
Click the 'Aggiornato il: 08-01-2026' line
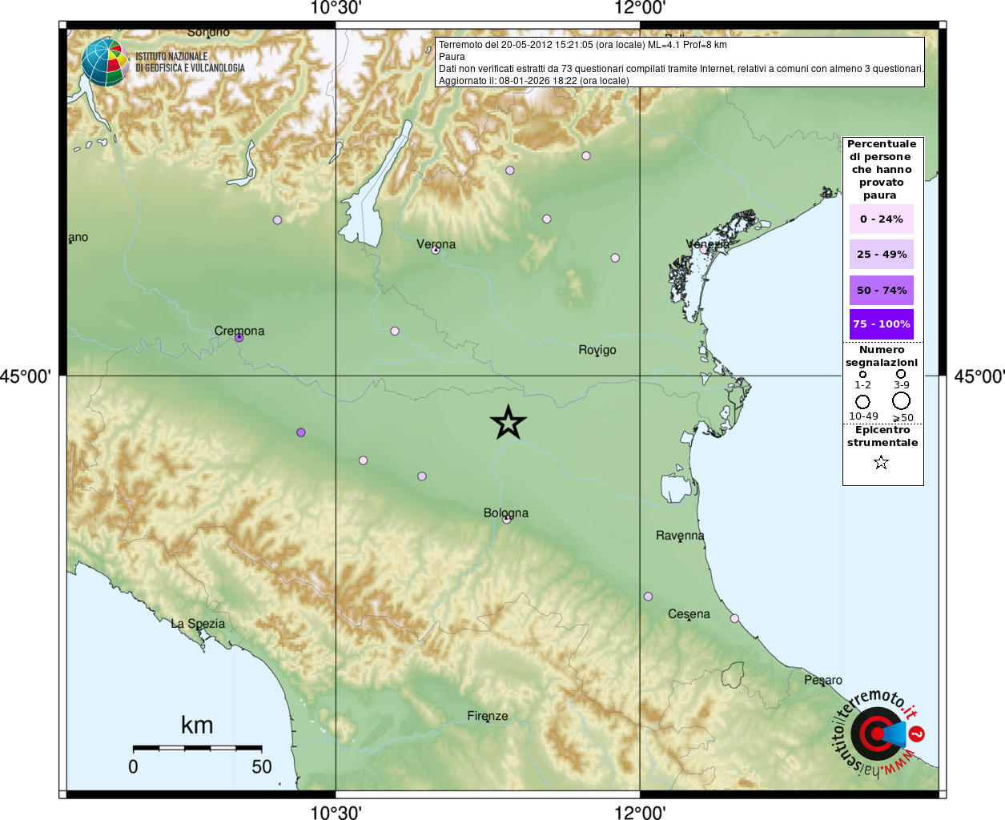534,81
